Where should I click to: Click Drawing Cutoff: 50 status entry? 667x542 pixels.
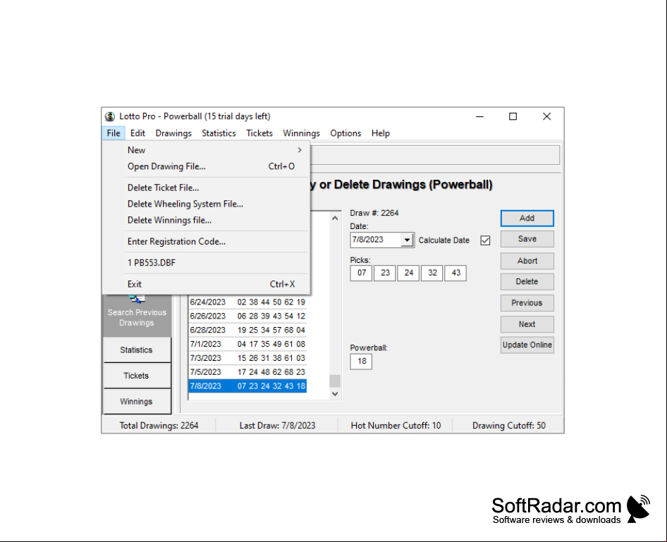[509, 426]
